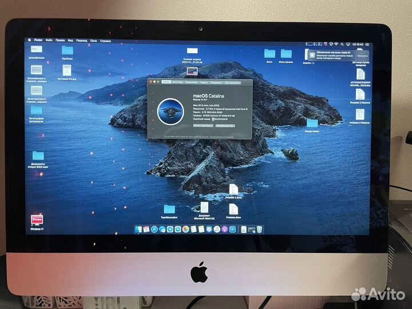412x309 pixels.
Task: Click the Отчёт о системе button
Action: click(203, 125)
